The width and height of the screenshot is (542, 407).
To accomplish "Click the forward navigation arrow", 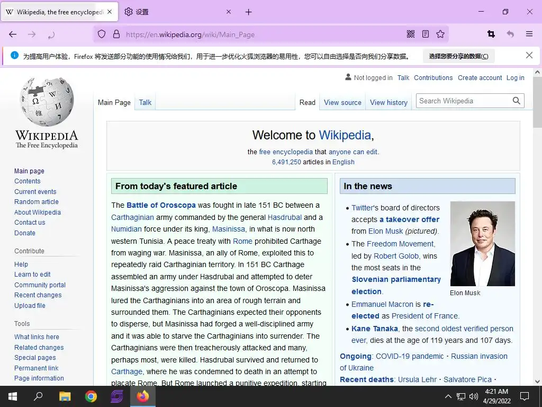I will tap(32, 34).
